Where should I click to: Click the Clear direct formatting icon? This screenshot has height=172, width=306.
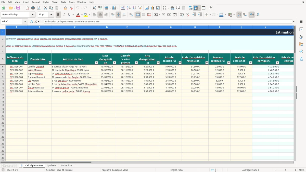(x=71, y=8)
